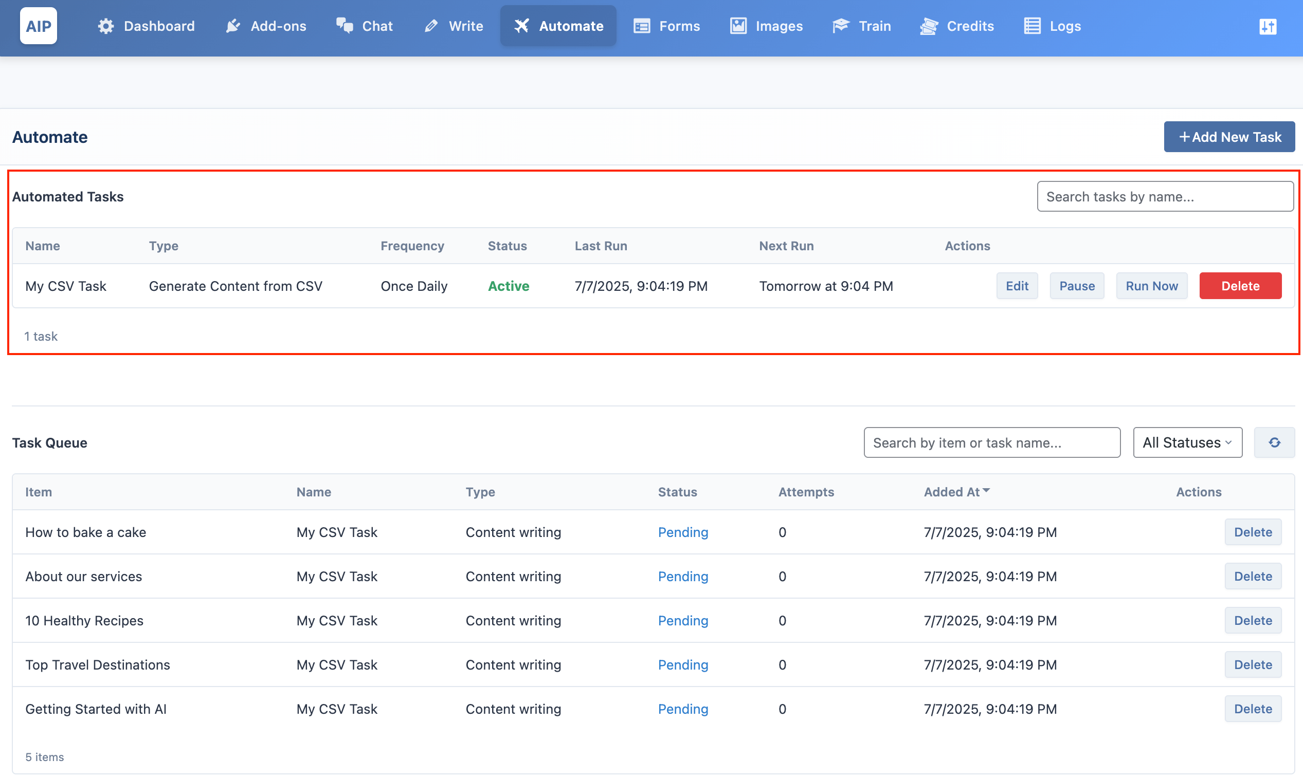Select the Write pencil icon
The image size is (1303, 778).
pos(431,26)
